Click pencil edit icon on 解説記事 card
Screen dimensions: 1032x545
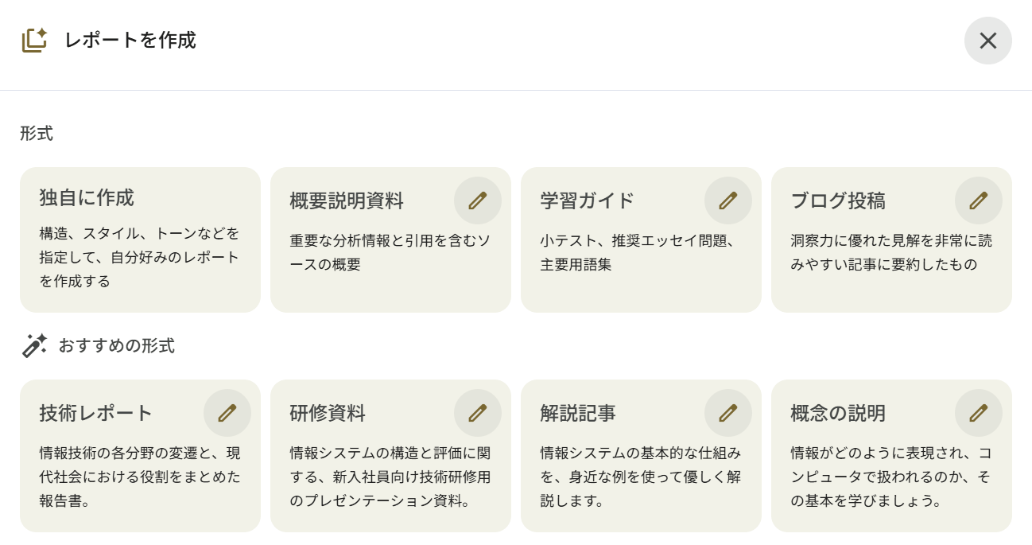pyautogui.click(x=728, y=413)
